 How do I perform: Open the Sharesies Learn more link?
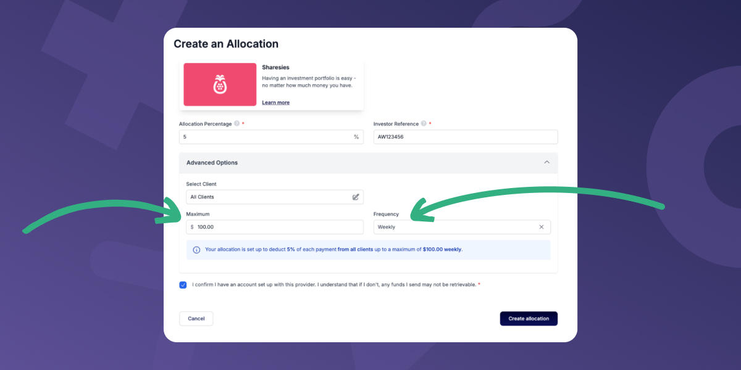(x=275, y=102)
